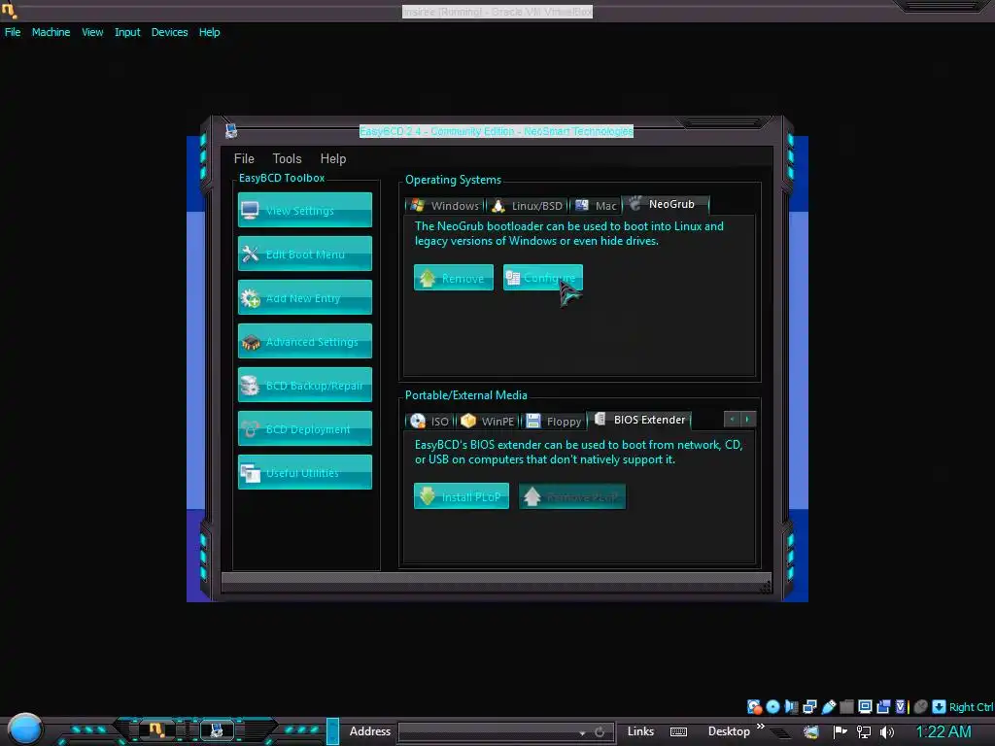995x746 pixels.
Task: Click the network tray icon
Action: tap(863, 732)
